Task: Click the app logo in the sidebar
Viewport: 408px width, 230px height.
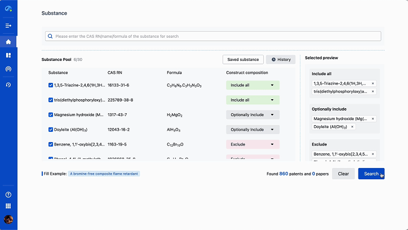Action: pos(8,9)
